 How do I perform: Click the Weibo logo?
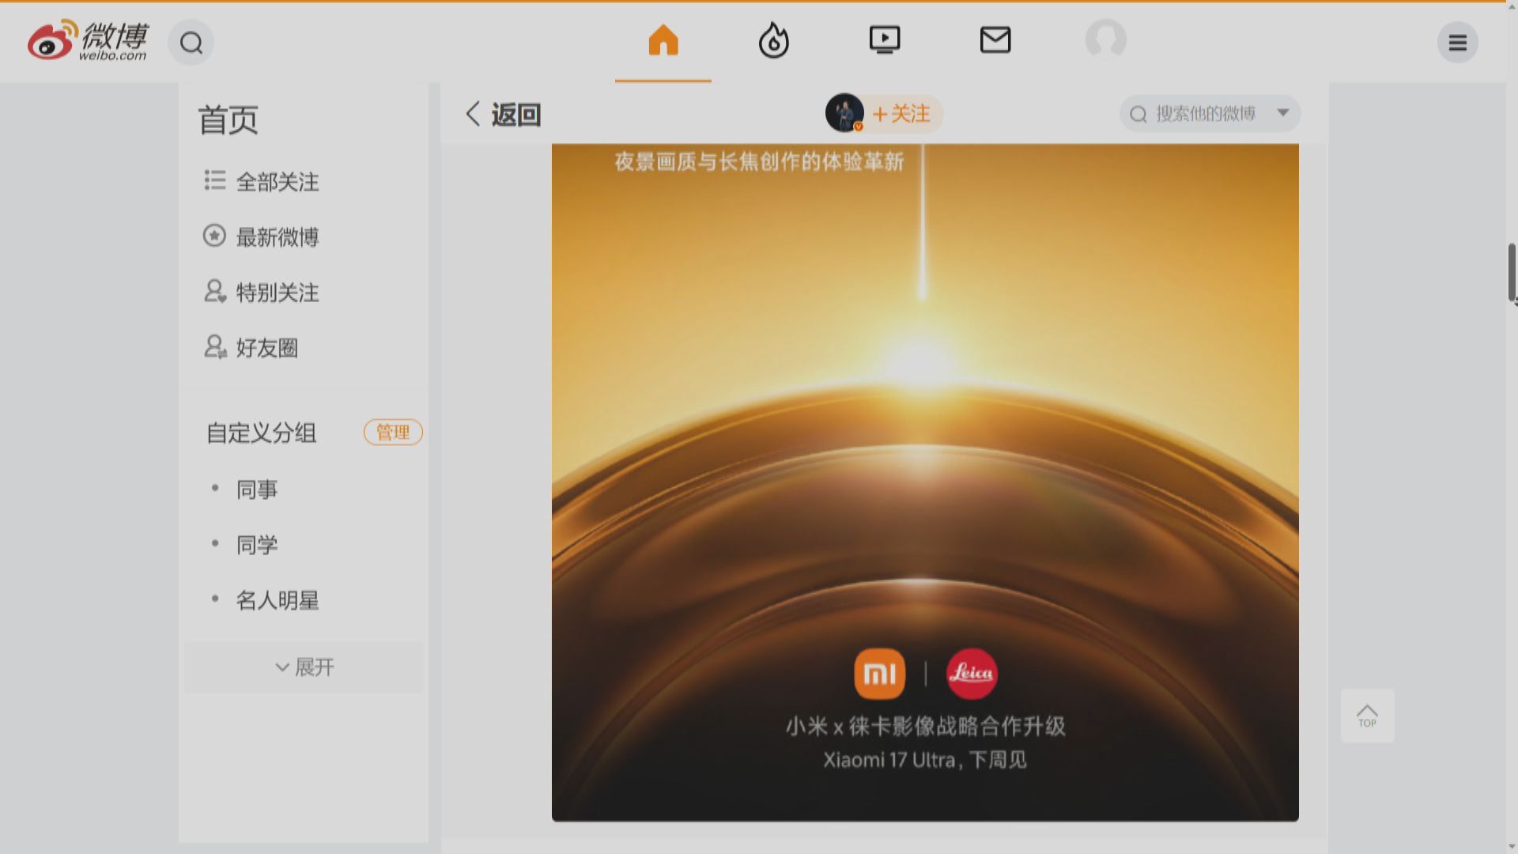click(x=87, y=41)
